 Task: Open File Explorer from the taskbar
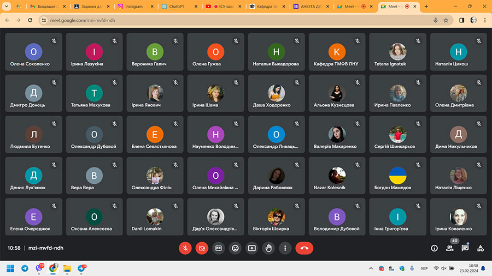(x=67, y=268)
